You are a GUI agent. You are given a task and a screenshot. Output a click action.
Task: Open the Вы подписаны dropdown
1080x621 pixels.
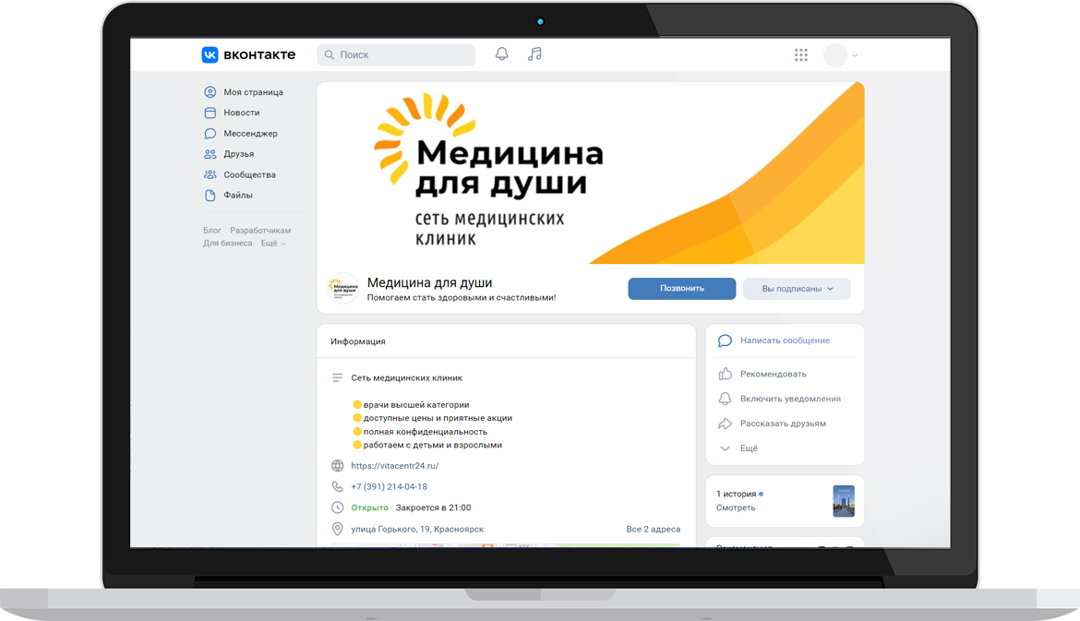click(797, 289)
